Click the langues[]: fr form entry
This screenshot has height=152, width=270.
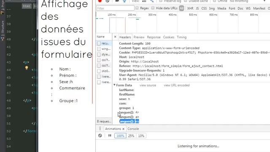click(x=129, y=112)
